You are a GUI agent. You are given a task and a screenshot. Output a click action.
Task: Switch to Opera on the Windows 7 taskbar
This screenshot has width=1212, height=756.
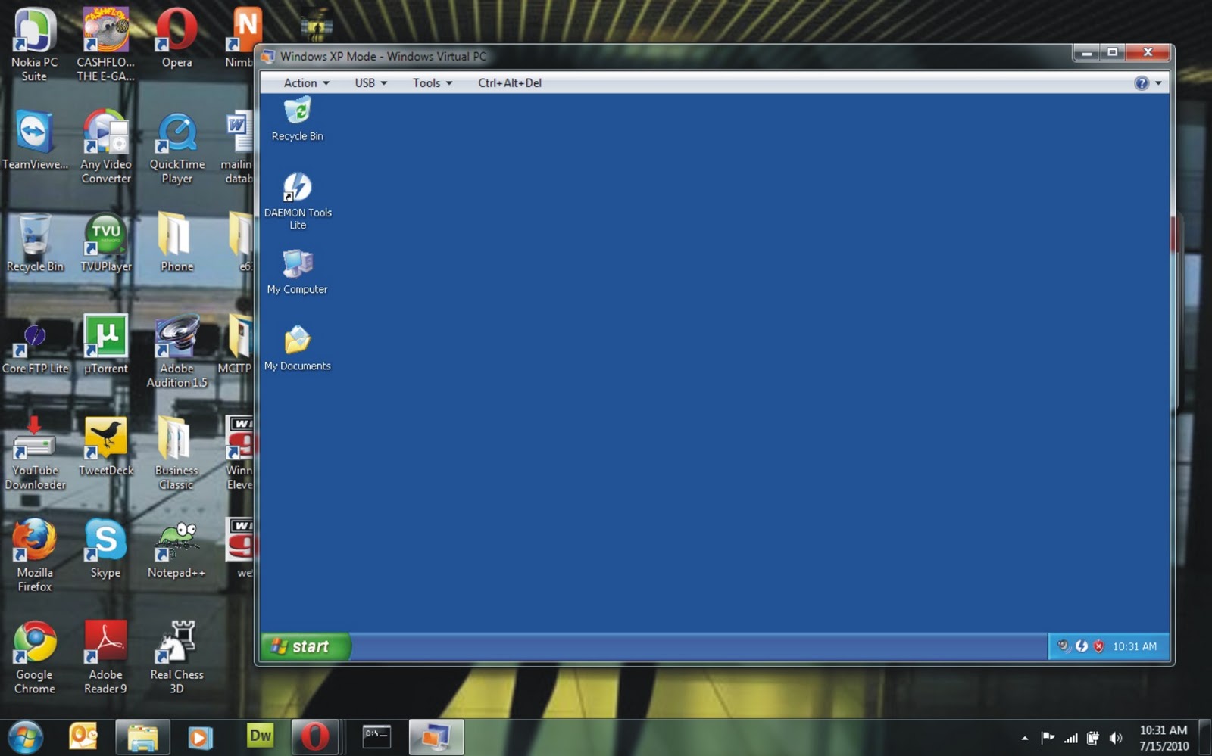314,736
